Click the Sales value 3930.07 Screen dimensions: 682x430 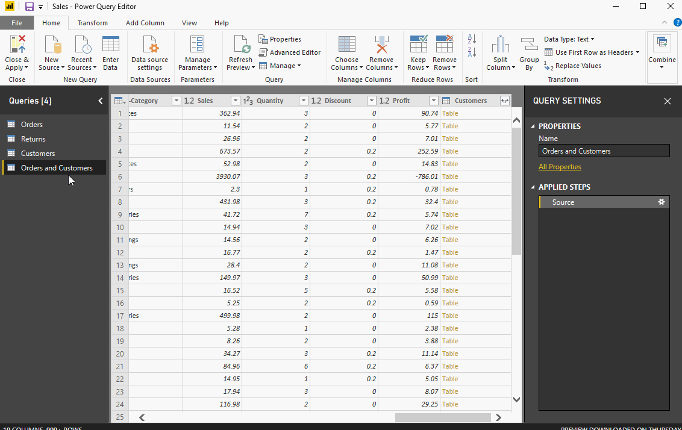click(228, 176)
